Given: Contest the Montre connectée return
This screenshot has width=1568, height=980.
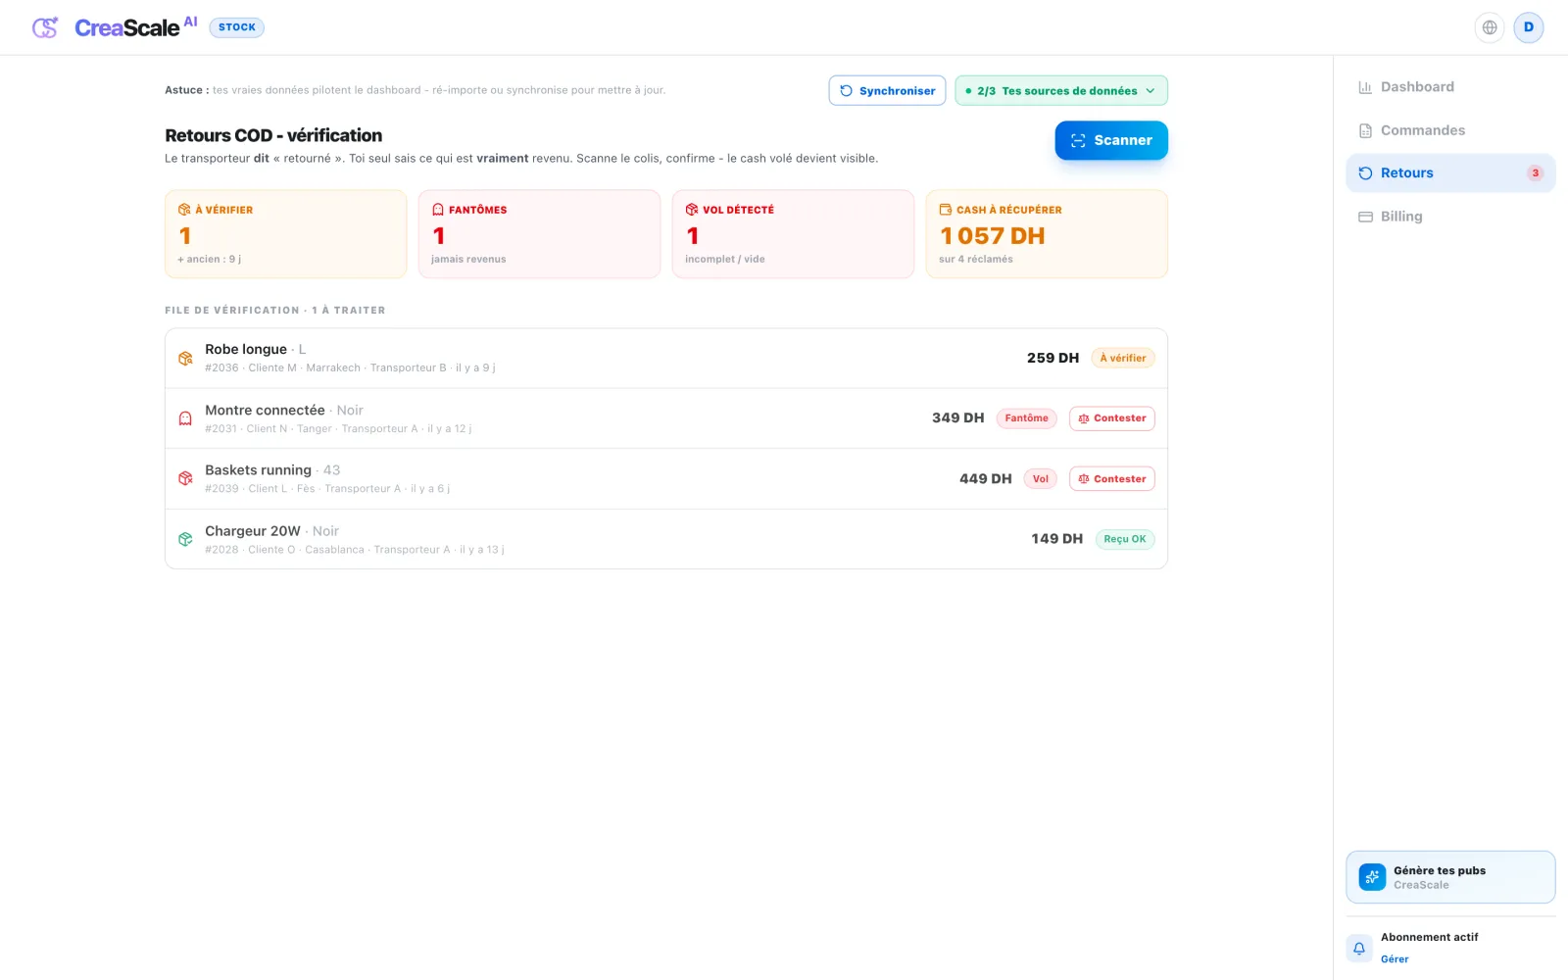Looking at the screenshot, I should [x=1112, y=418].
